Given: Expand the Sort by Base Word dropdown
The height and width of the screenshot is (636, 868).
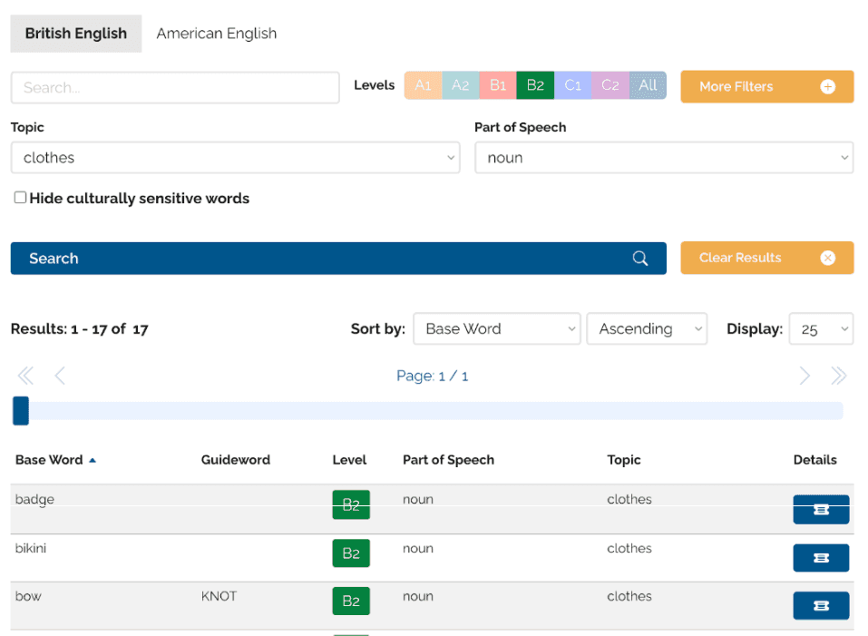Looking at the screenshot, I should (496, 329).
